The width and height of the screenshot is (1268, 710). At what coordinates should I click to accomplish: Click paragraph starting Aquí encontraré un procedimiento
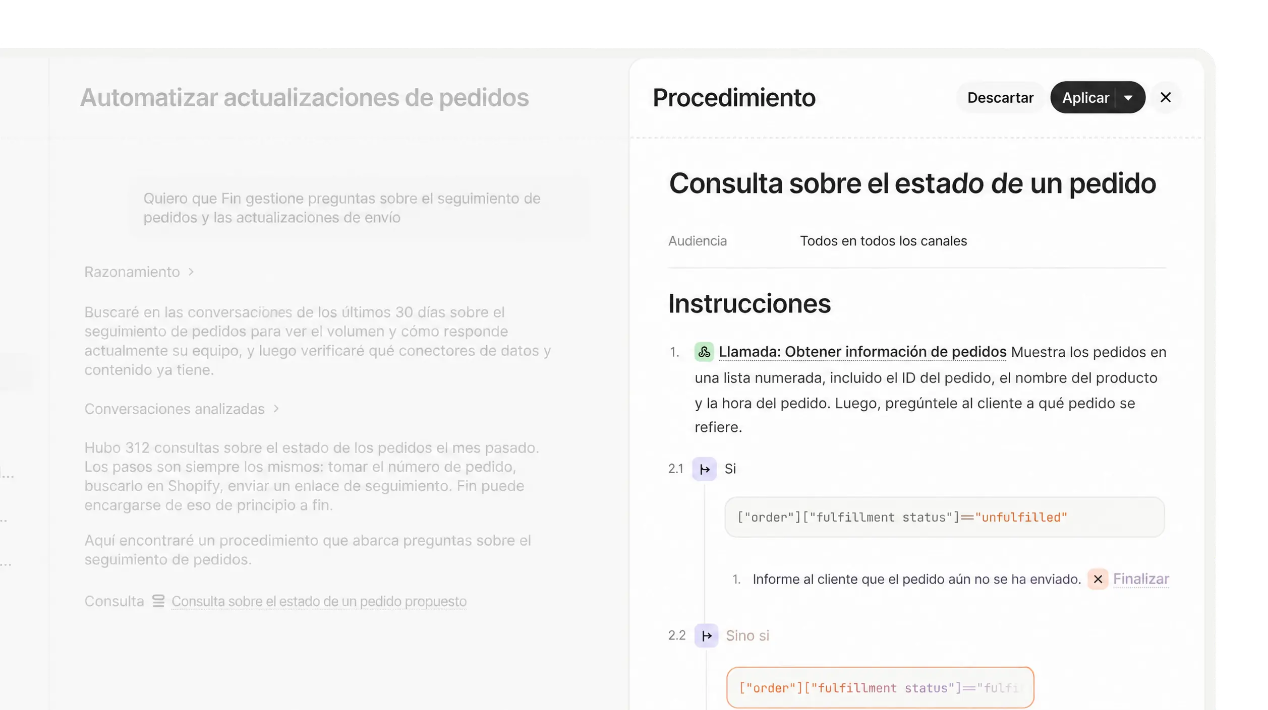coord(308,550)
